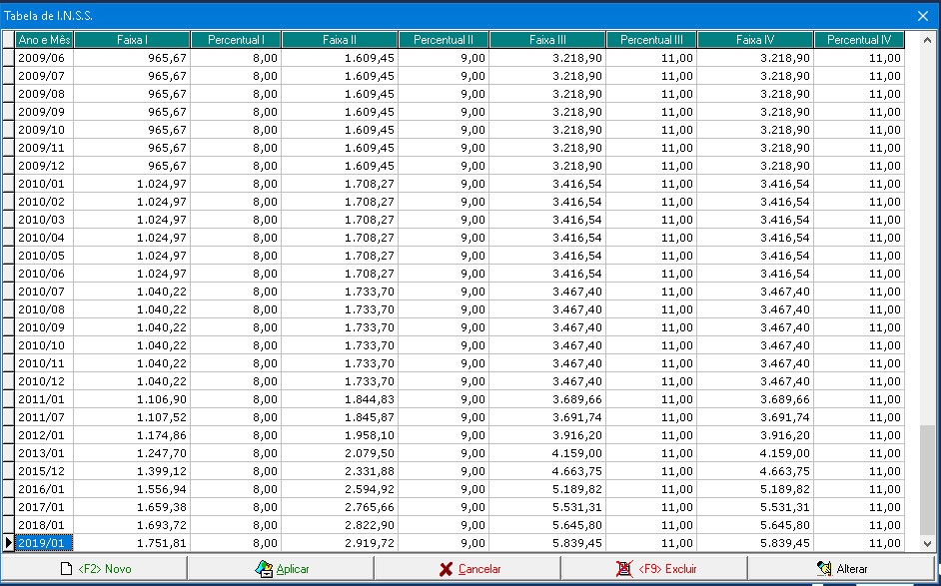
Task: Click the vertical scrollbar thumb
Action: pos(927,480)
